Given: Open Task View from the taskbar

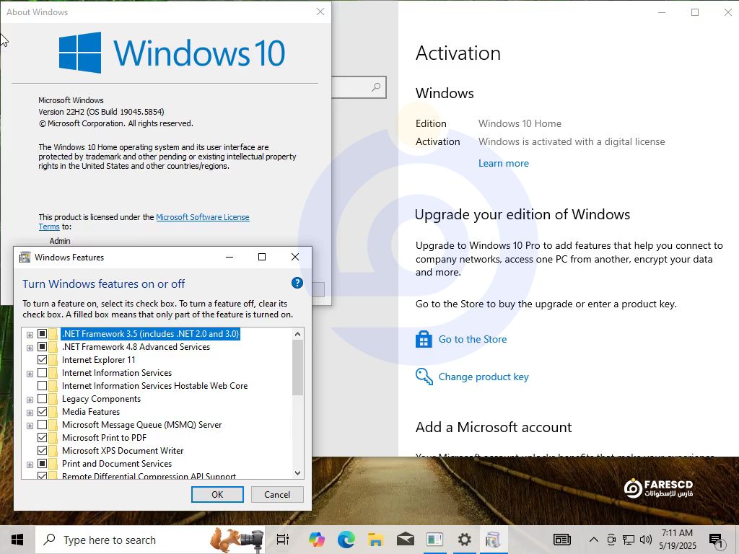Looking at the screenshot, I should 283,540.
